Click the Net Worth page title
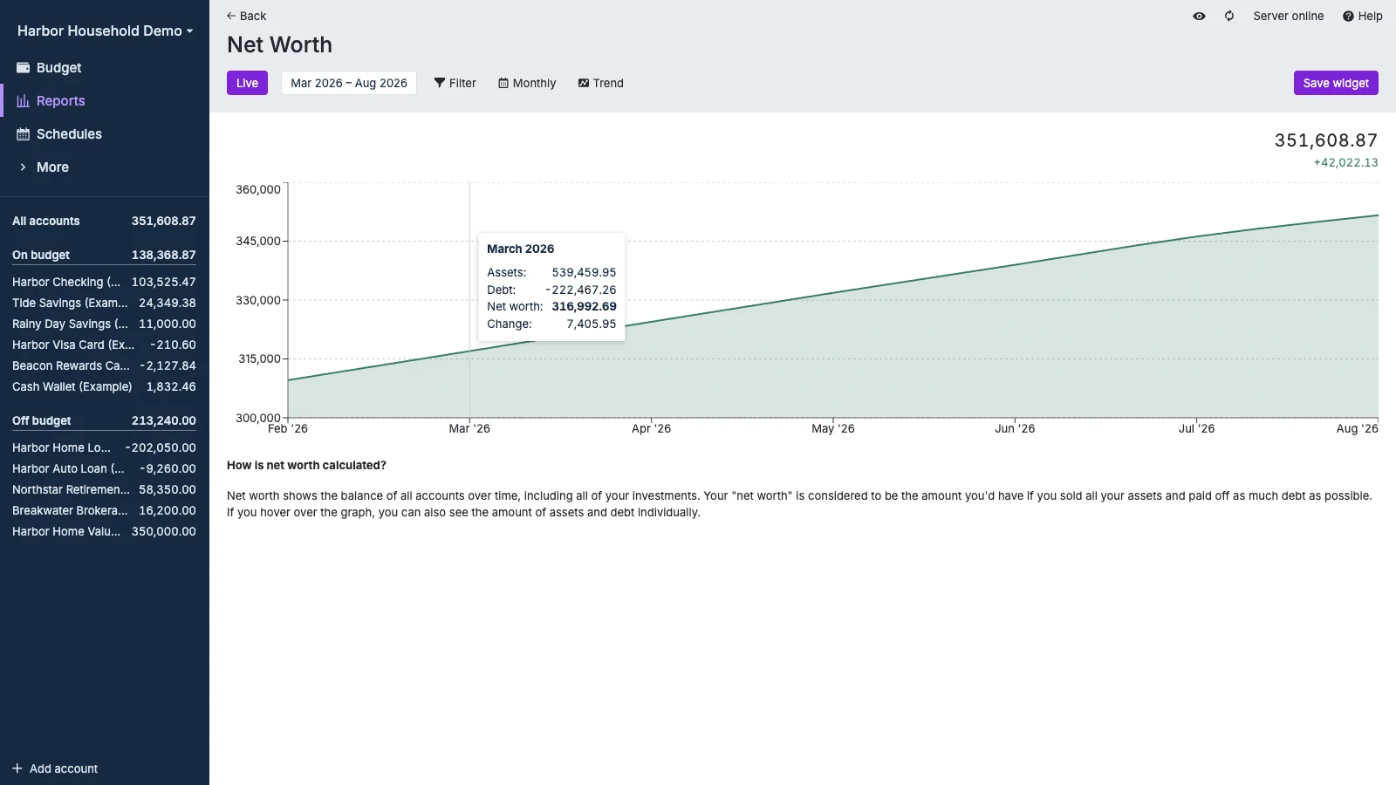This screenshot has height=785, width=1396. click(279, 44)
